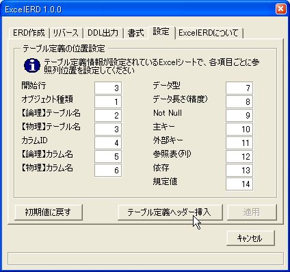Select the 【物理】テーブル名 column field

tap(108, 129)
